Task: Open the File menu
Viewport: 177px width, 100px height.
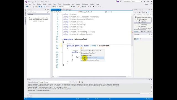Action: [x=26, y=4]
